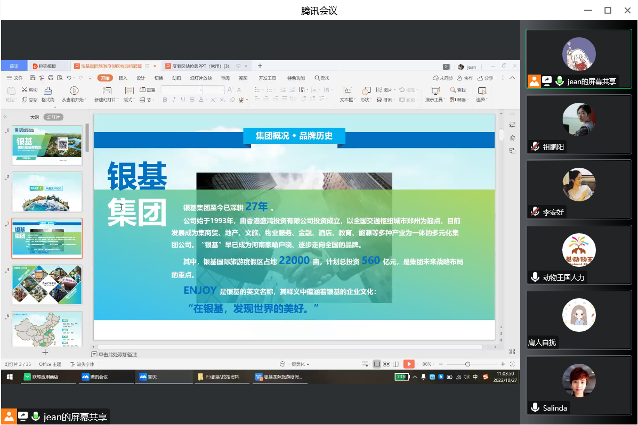This screenshot has height=425, width=638.
Task: Open the 插入 ribbon tab
Action: [x=123, y=78]
